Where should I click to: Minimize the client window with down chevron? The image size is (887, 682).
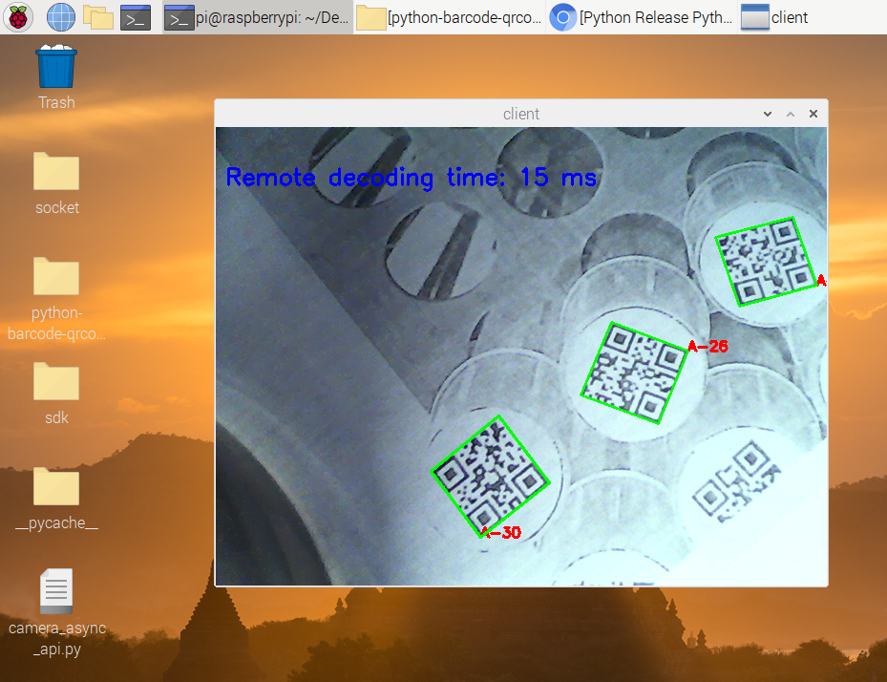pos(768,114)
